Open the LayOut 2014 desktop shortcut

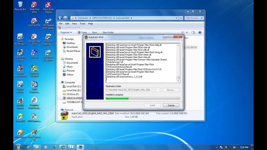pyautogui.click(x=34, y=22)
